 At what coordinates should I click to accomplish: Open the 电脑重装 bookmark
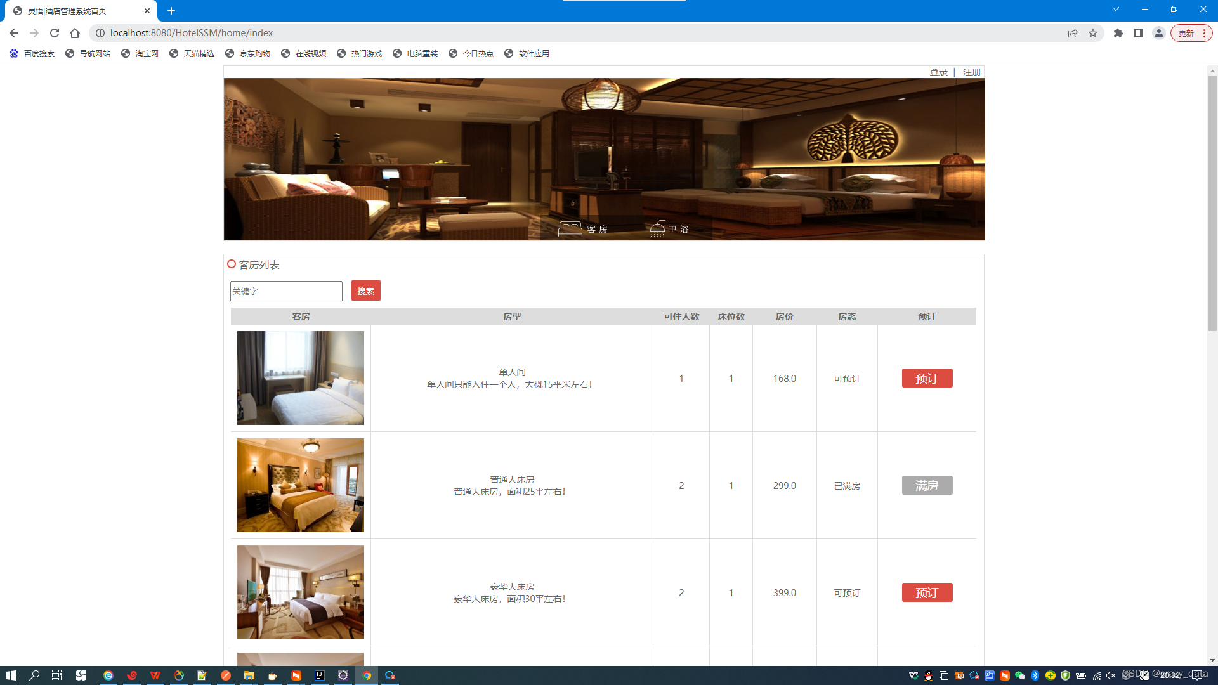pyautogui.click(x=416, y=53)
